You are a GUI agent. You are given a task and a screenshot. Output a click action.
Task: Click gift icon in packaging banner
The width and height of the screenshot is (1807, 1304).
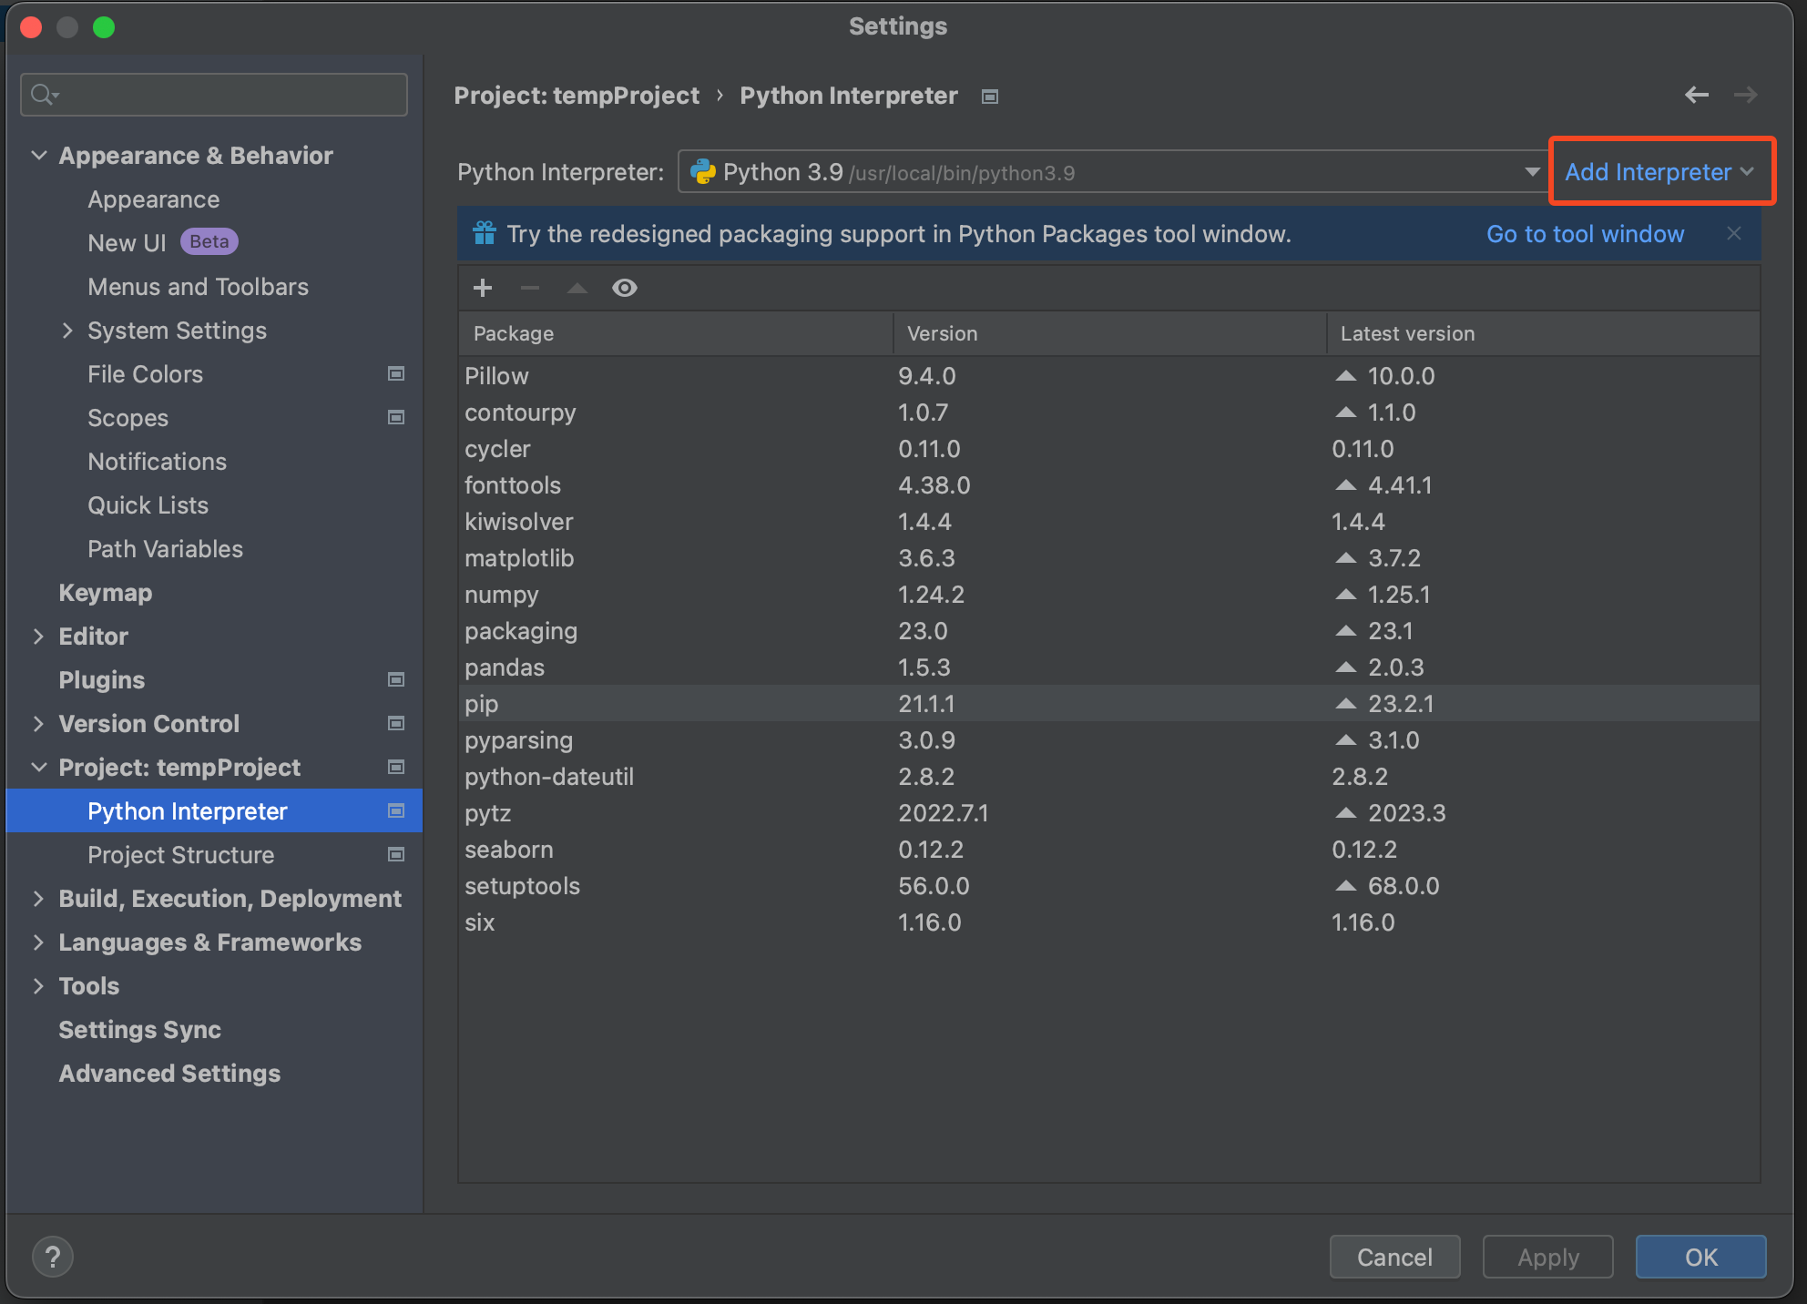(x=485, y=233)
